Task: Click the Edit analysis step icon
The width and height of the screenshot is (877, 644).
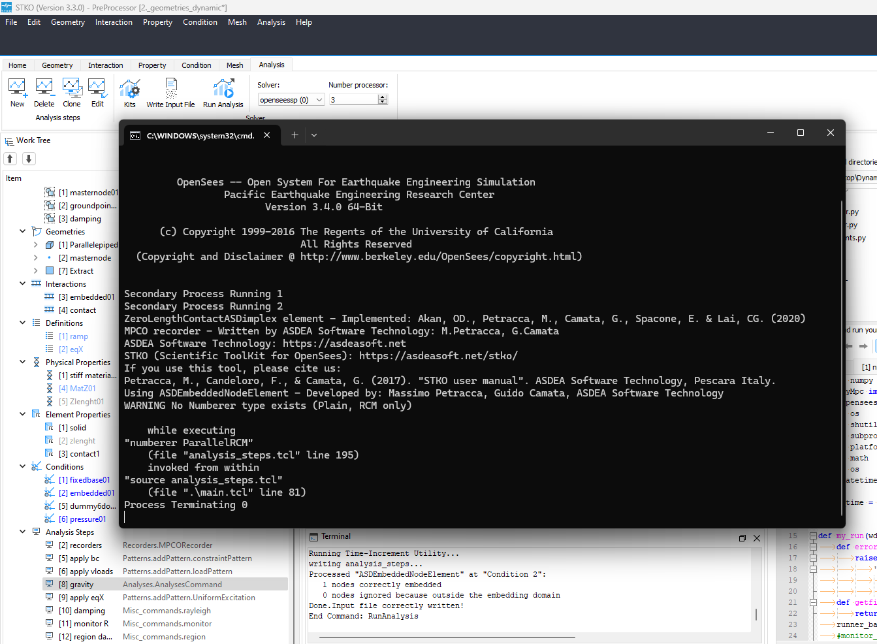Action: (97, 93)
